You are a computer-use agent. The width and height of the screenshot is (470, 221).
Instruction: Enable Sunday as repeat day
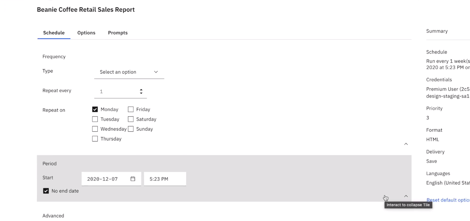pyautogui.click(x=131, y=129)
